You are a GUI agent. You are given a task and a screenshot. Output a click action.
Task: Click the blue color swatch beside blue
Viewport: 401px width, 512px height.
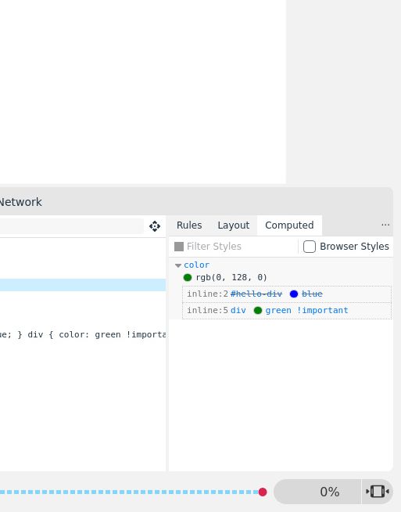point(294,294)
